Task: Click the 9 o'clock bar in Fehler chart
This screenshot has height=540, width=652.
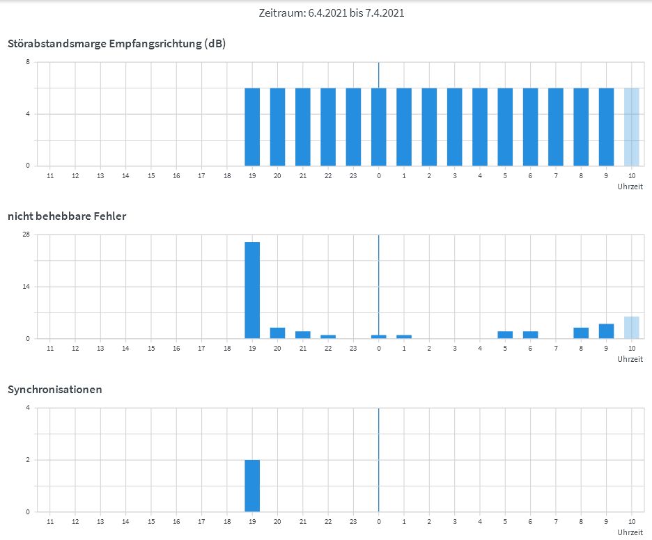Action: point(606,331)
